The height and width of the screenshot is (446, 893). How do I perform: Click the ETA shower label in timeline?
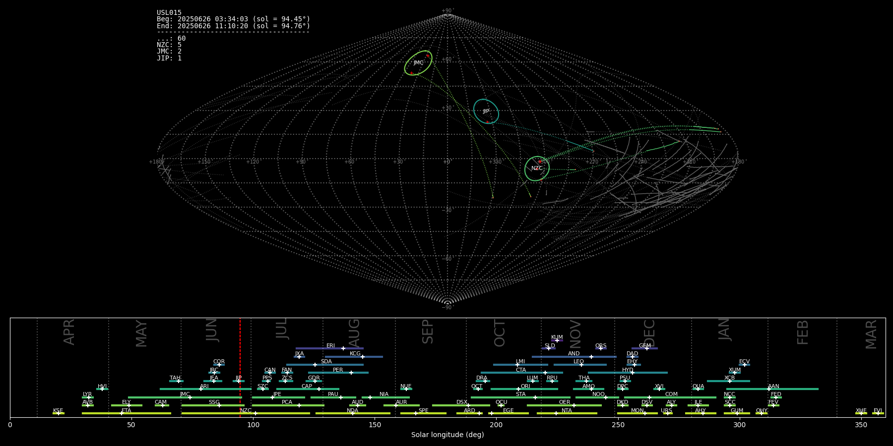coord(127,410)
